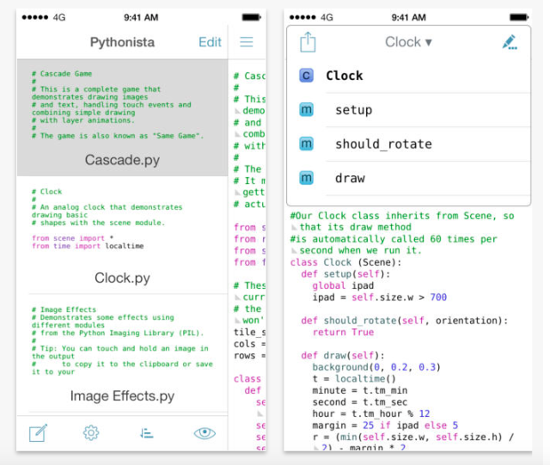Toggle the eye preview icon
Viewport: 550px width, 465px height.
pos(205,433)
